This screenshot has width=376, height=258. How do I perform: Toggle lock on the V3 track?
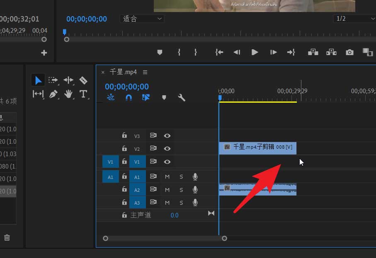click(x=124, y=135)
